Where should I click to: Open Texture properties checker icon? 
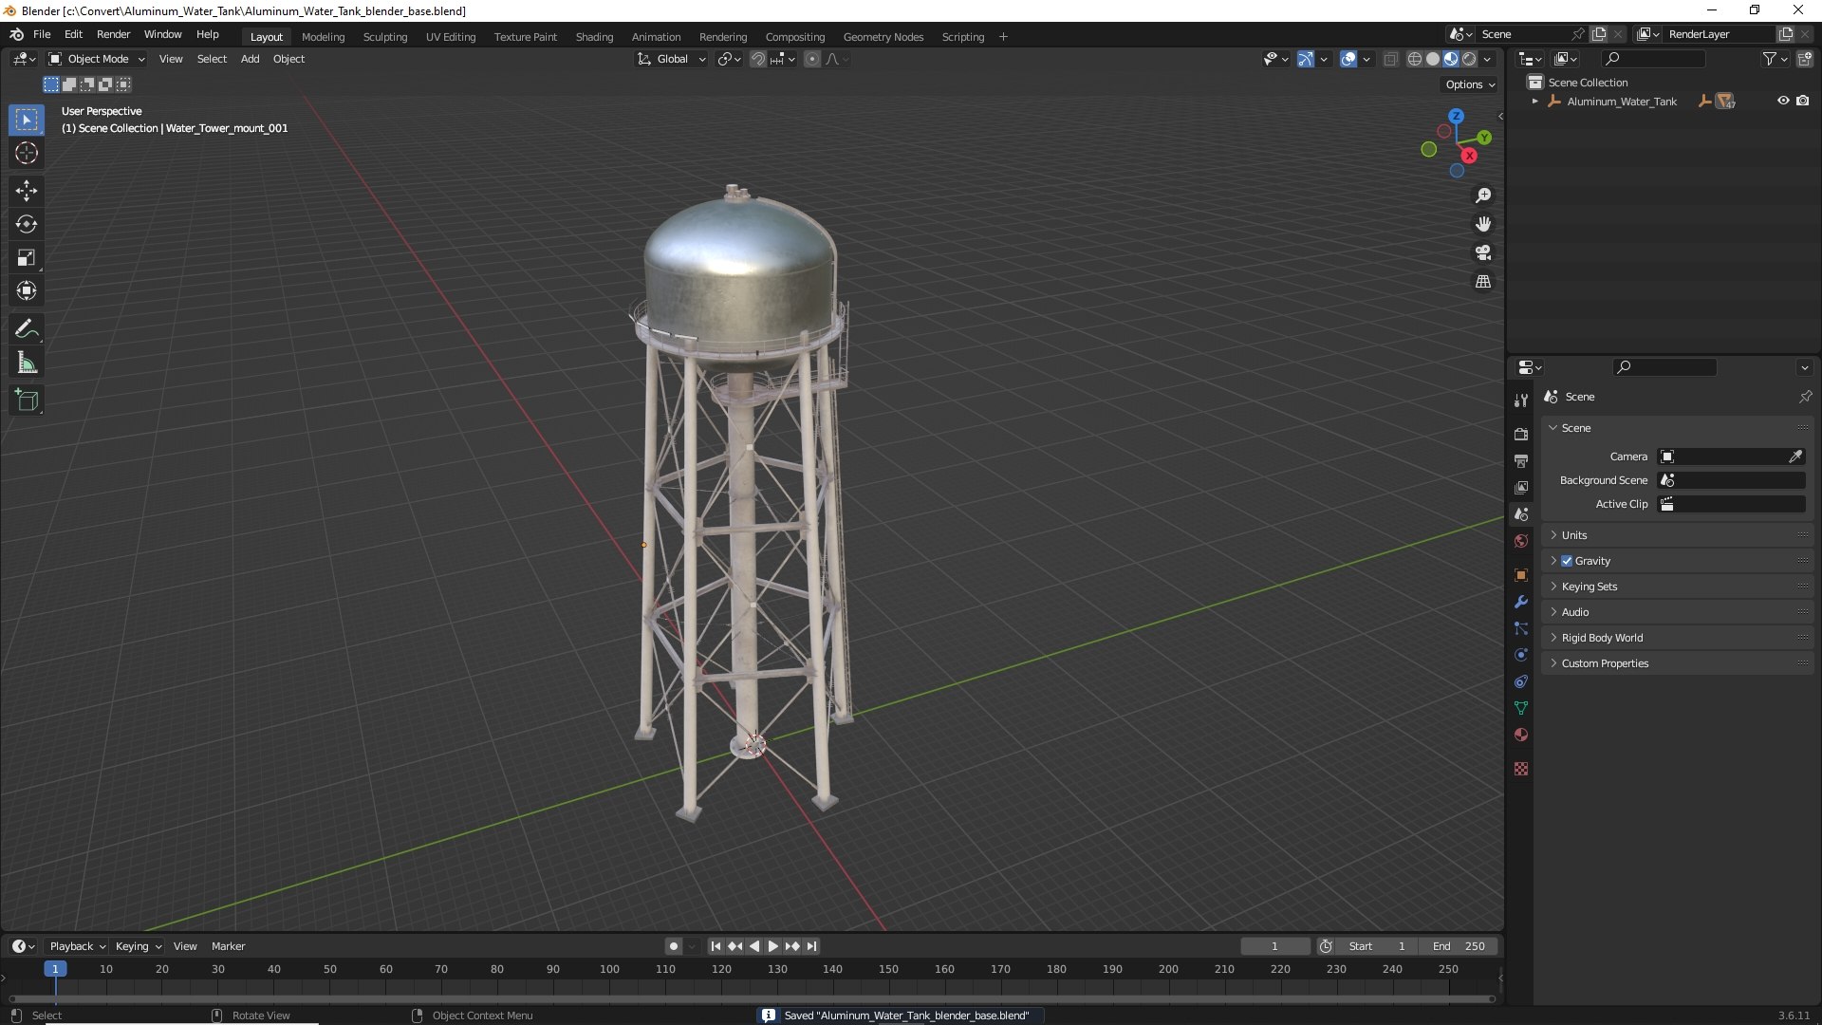coord(1521,769)
